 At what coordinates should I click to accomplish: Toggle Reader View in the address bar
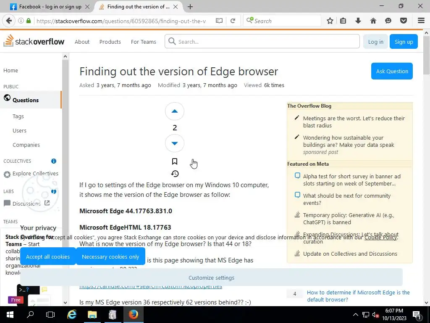(x=219, y=21)
